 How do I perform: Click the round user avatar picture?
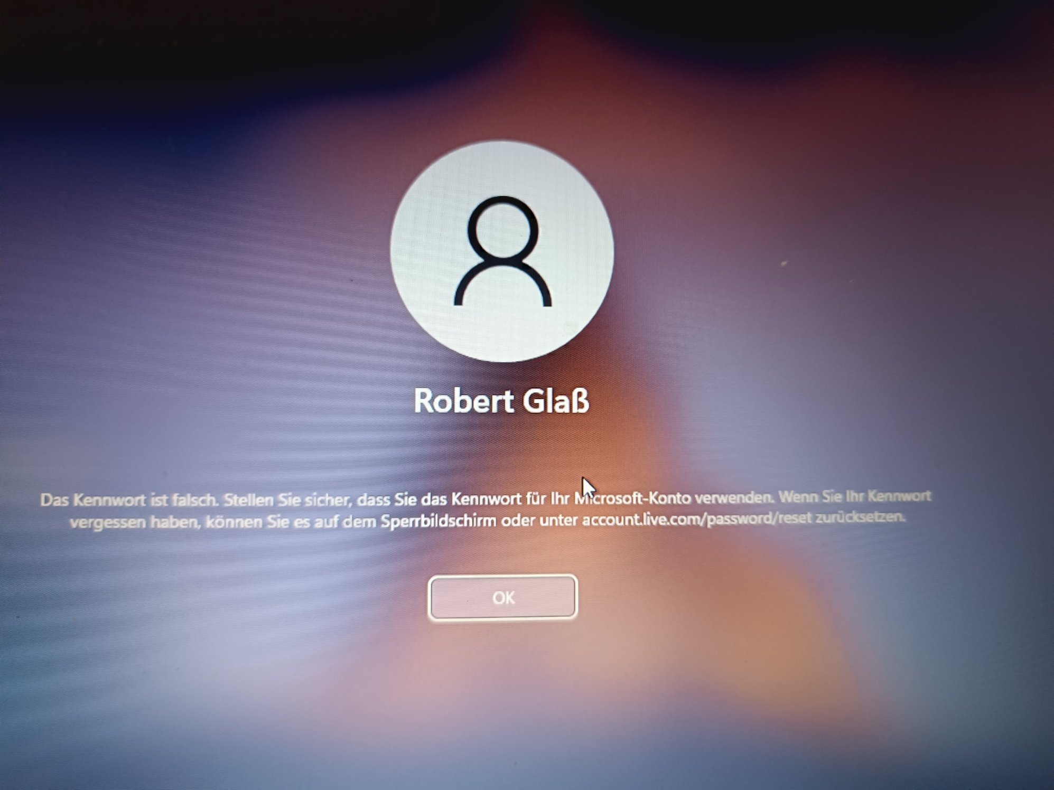click(x=502, y=251)
